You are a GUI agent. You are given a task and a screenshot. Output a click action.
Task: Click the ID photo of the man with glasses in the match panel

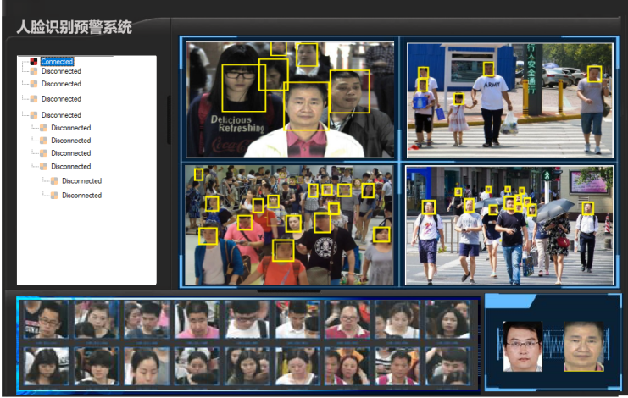(522, 346)
